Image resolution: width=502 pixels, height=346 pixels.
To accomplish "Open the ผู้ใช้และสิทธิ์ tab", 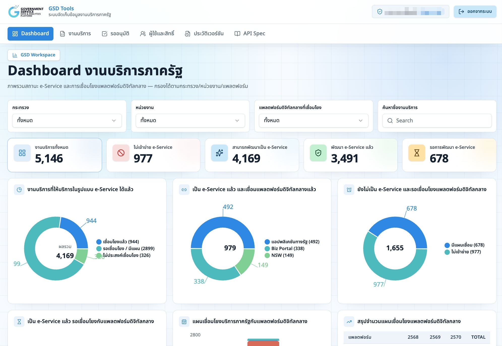I will tap(157, 34).
